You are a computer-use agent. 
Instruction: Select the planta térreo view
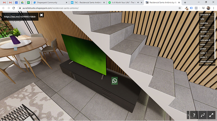207,61
